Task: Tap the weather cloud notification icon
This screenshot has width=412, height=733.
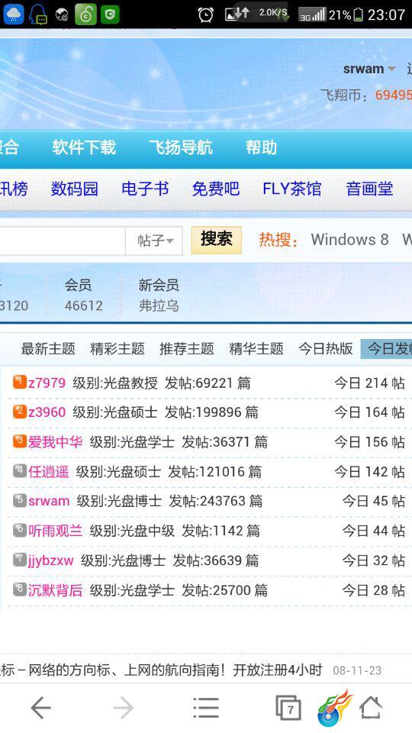Action: pyautogui.click(x=13, y=14)
